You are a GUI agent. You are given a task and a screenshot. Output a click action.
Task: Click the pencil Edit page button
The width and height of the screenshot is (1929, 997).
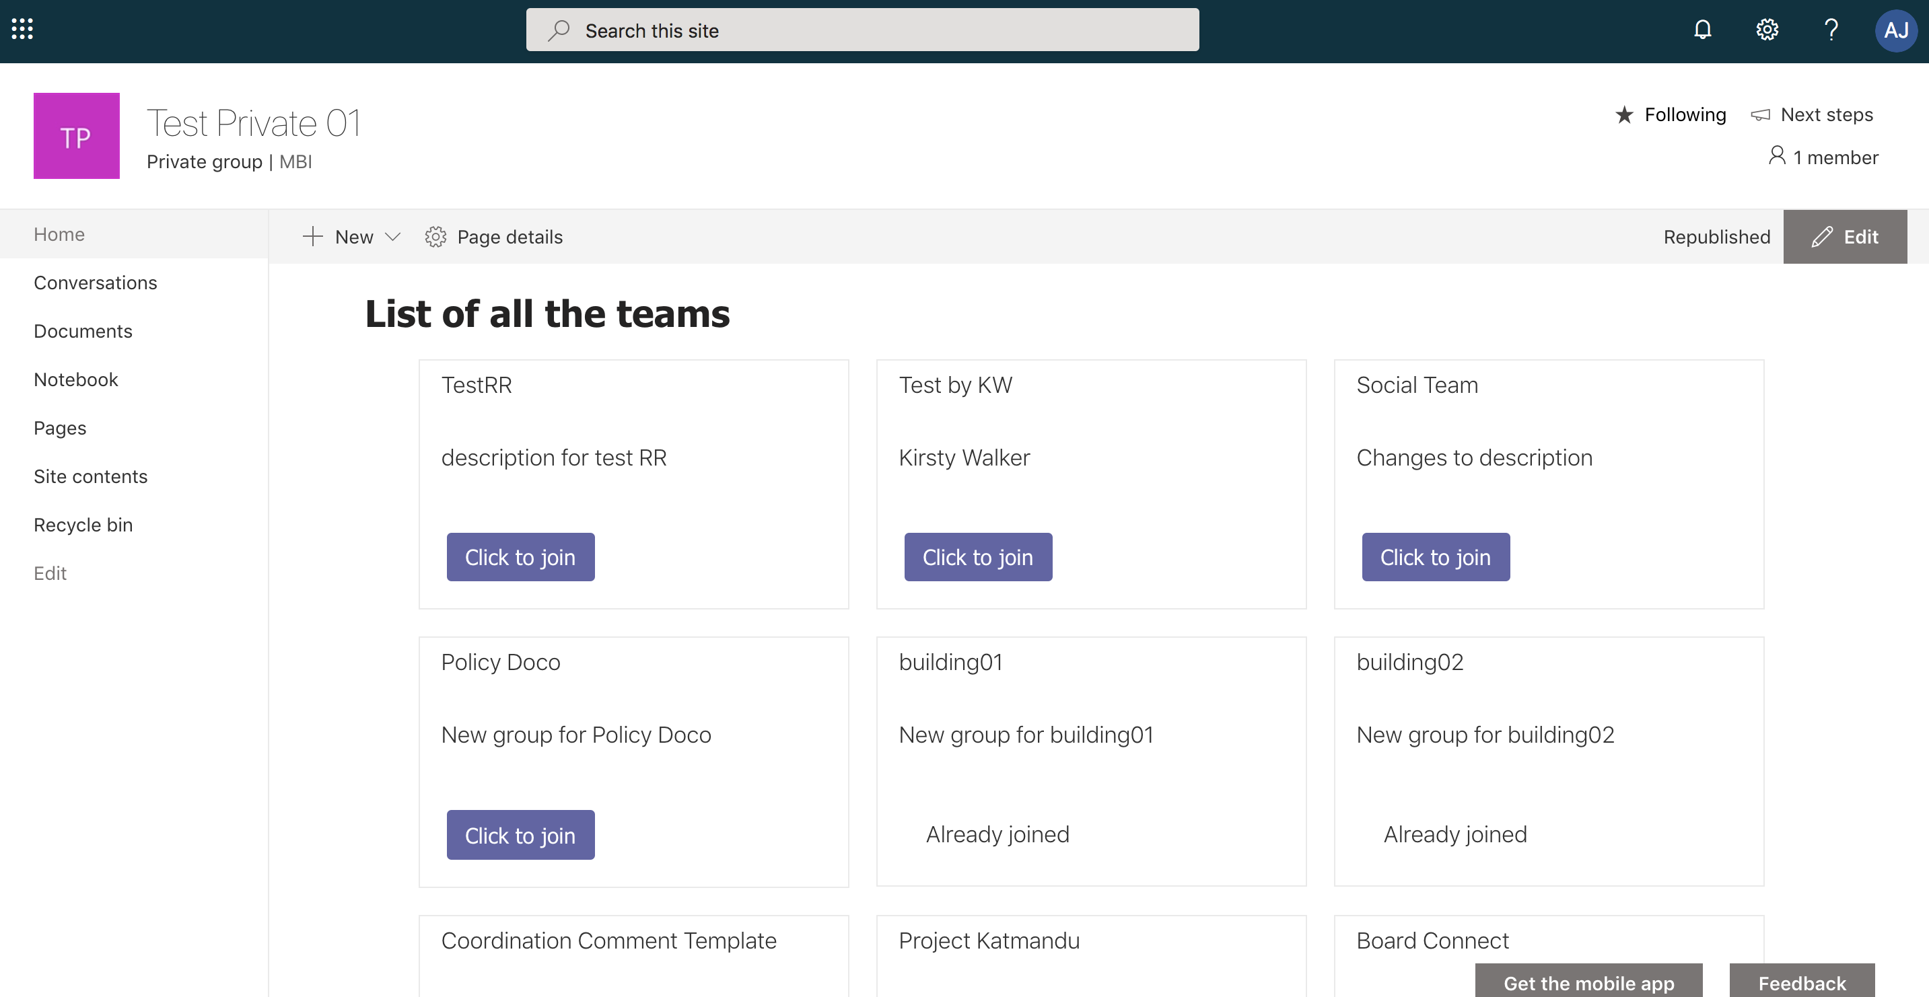click(1844, 237)
